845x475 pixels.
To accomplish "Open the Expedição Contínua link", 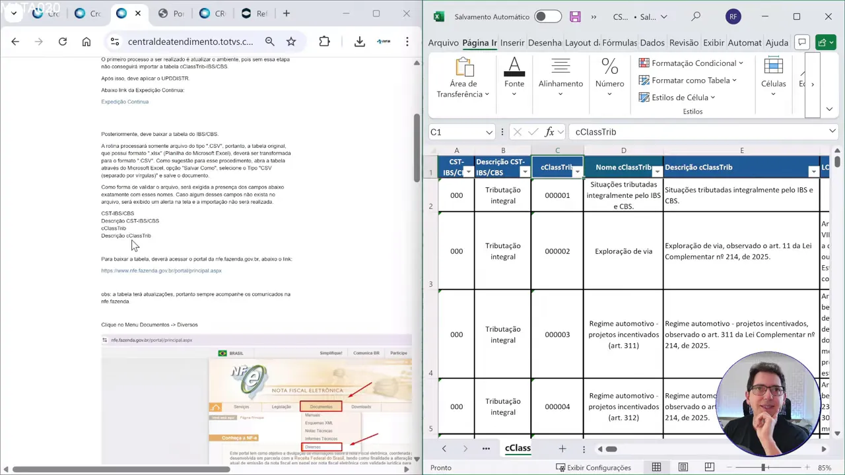I will pos(125,102).
